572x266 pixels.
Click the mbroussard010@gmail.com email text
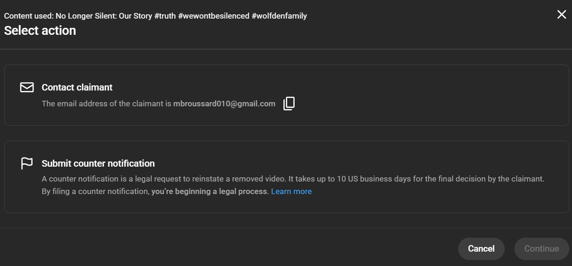(x=224, y=104)
